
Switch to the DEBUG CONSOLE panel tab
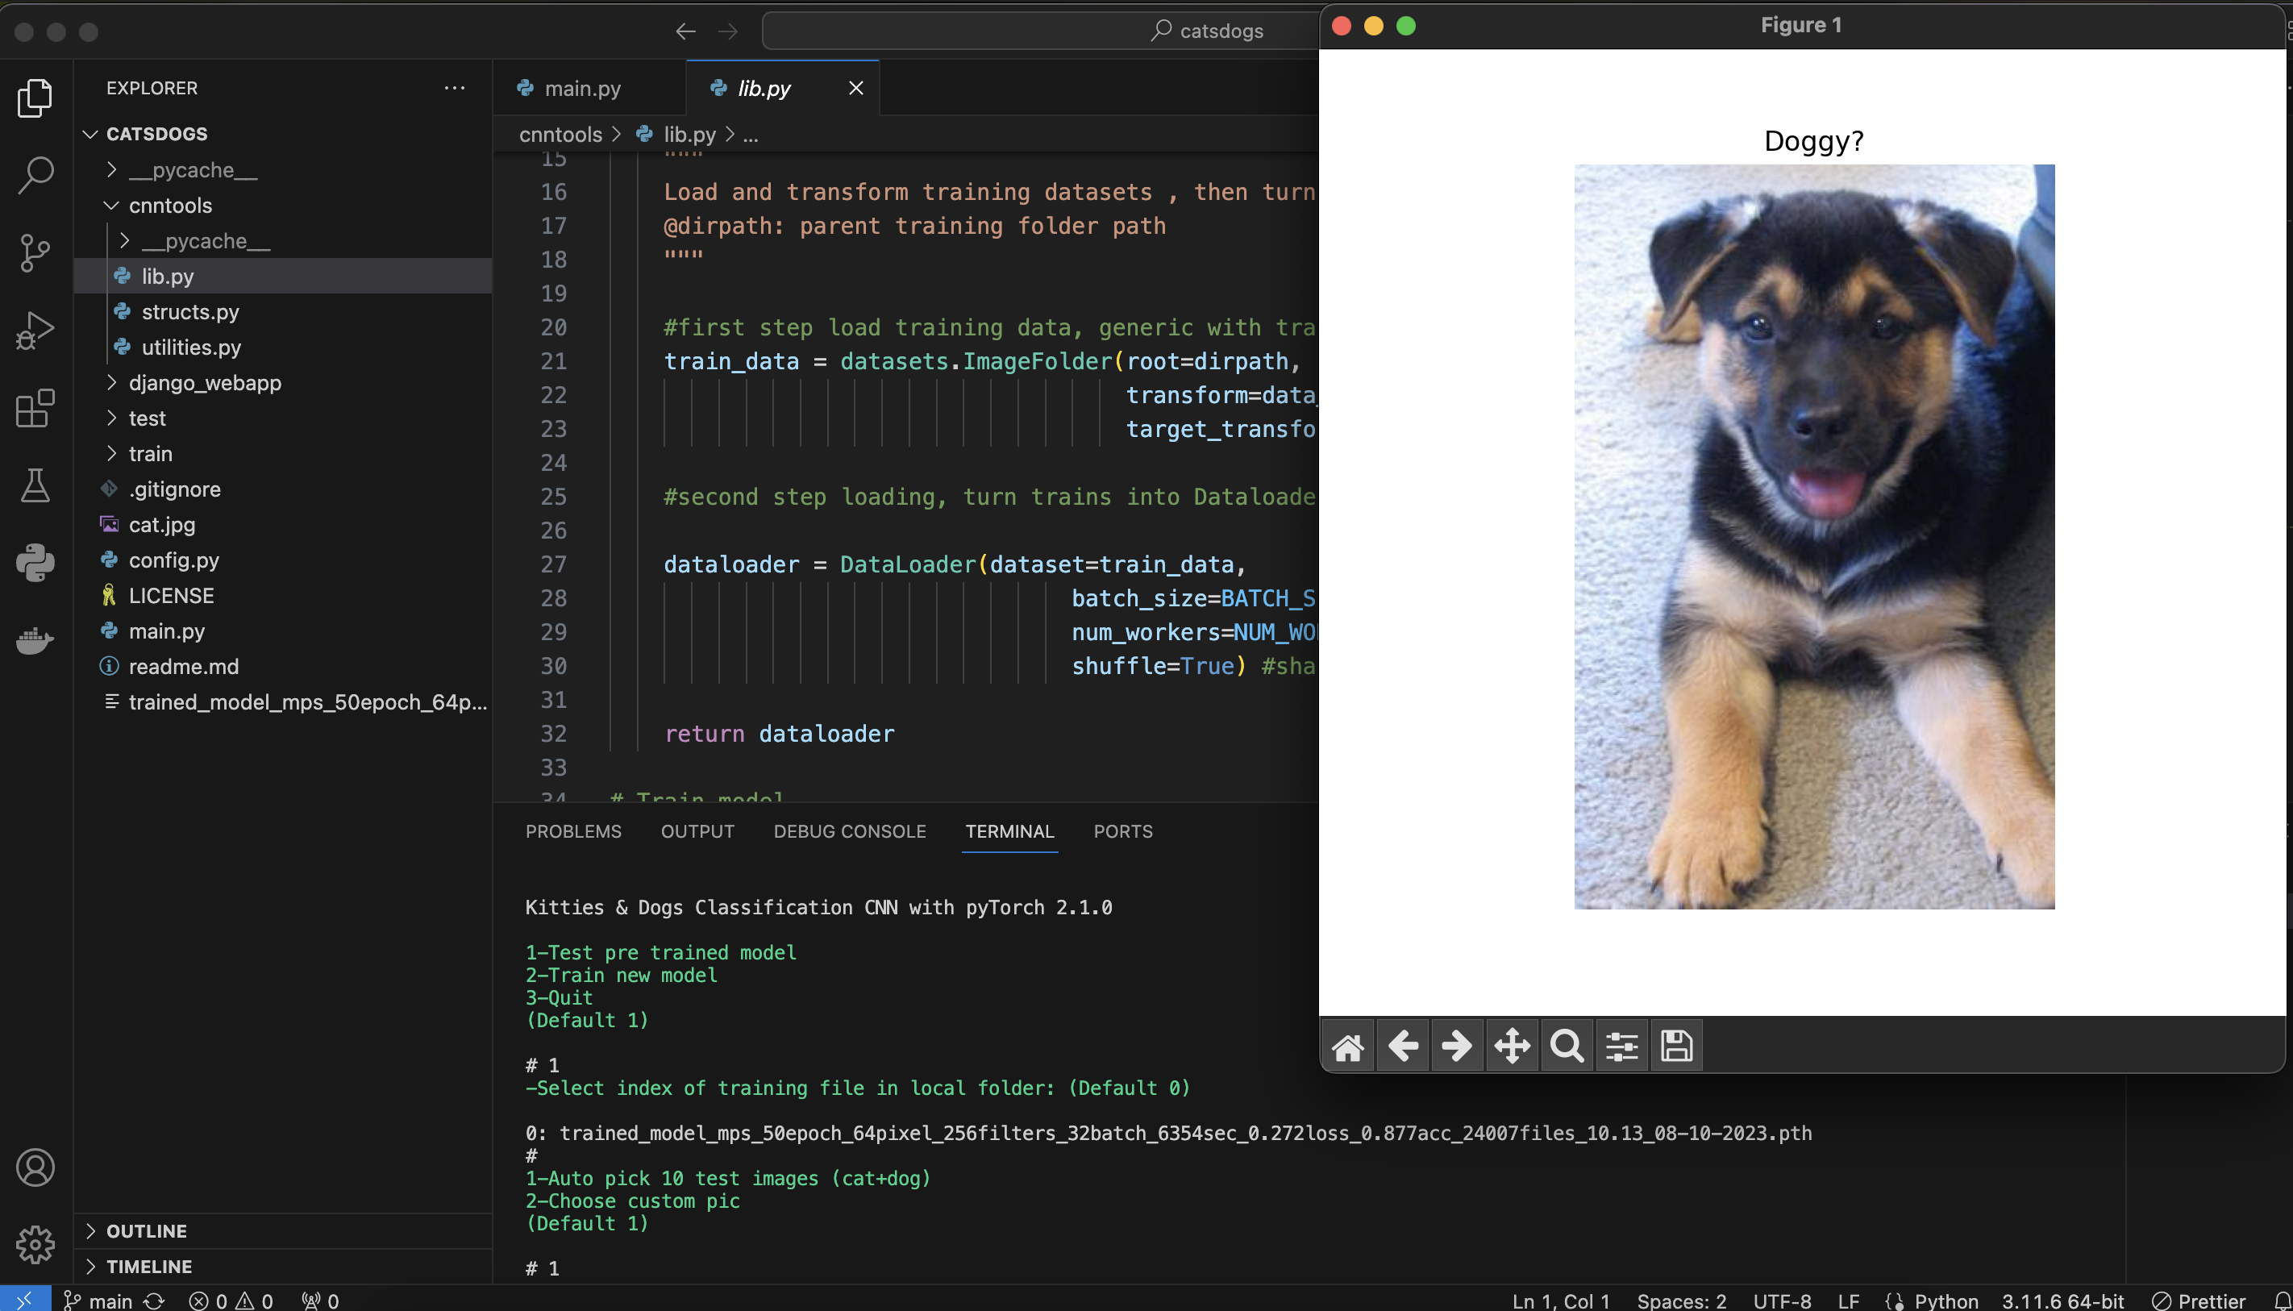[849, 831]
